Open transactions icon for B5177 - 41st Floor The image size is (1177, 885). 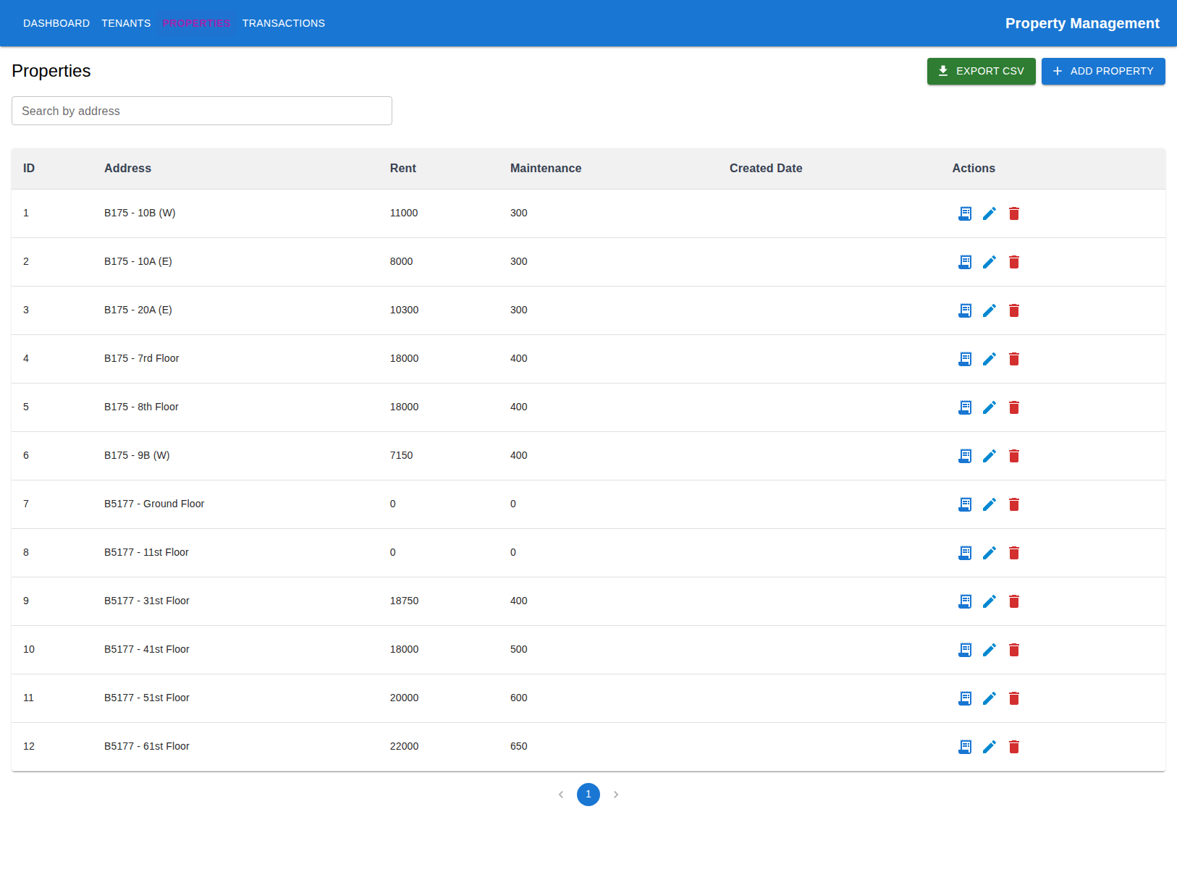(x=965, y=649)
